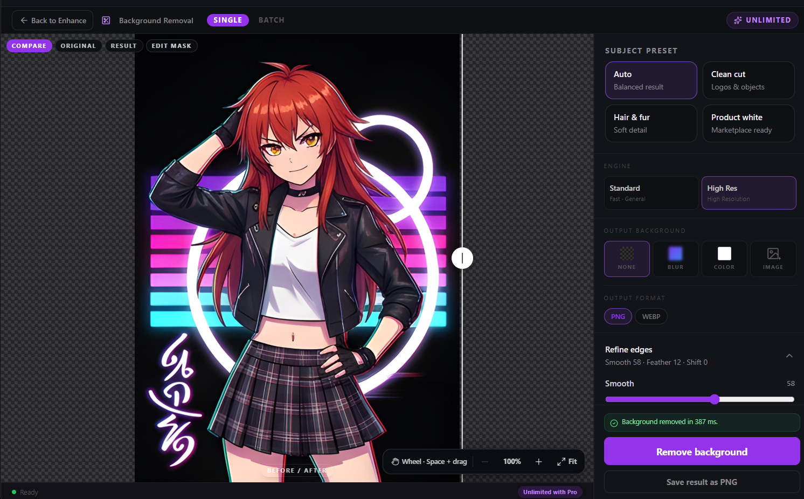The height and width of the screenshot is (499, 804).
Task: Open the UNLIMITED plan button
Action: tap(762, 20)
